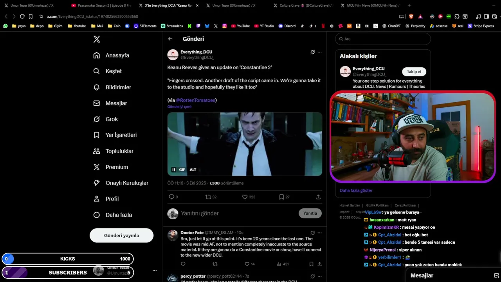The width and height of the screenshot is (501, 282).
Task: Pause the Constantine GIF
Action: point(173,170)
